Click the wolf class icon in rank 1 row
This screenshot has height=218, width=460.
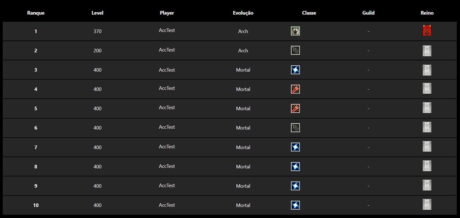point(295,31)
